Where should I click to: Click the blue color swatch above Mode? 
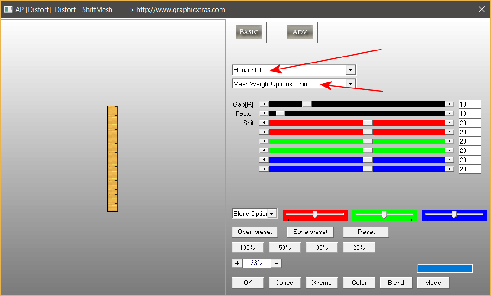(445, 268)
